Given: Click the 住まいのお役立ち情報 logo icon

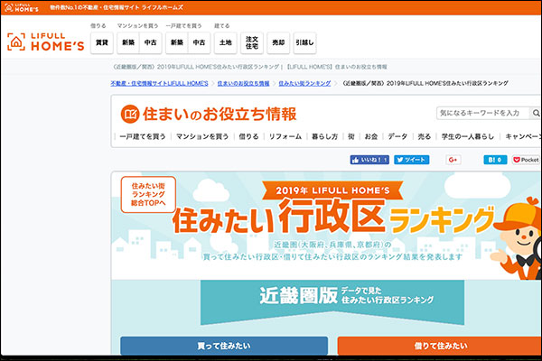Looking at the screenshot, I should 133,114.
